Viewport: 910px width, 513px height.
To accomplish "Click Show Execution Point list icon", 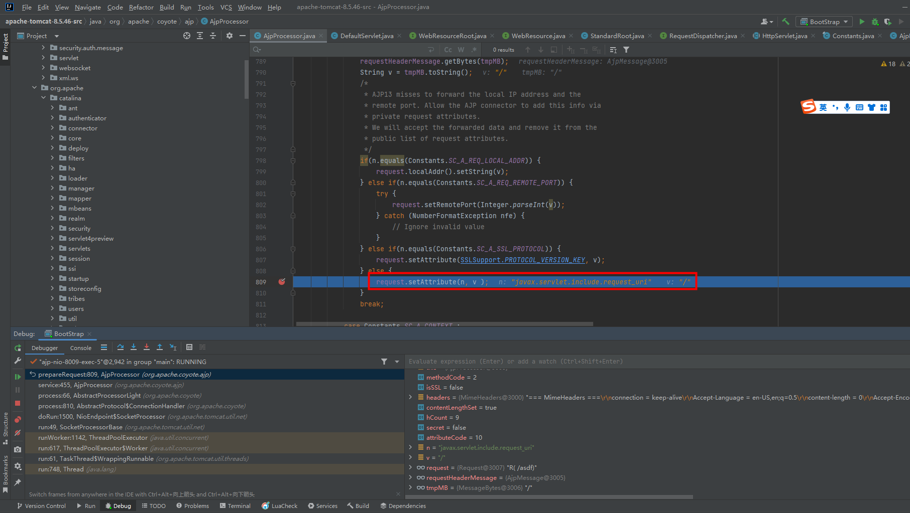I will 104,347.
